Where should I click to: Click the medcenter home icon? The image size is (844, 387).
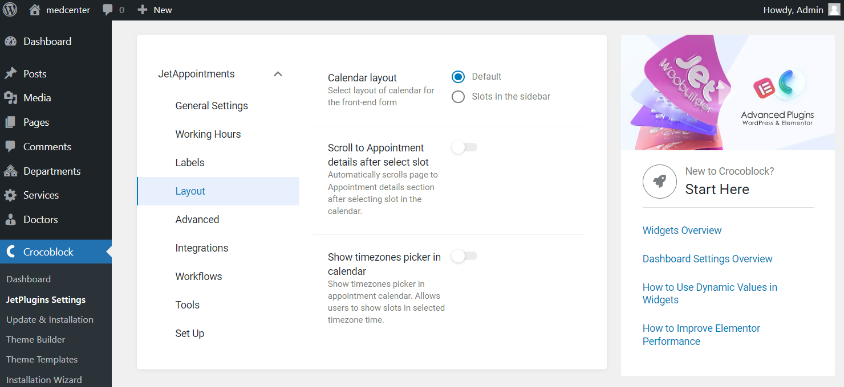[x=35, y=10]
